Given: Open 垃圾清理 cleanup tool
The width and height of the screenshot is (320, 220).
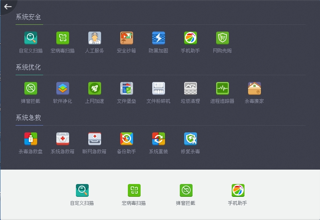Looking at the screenshot, I should click(191, 89).
